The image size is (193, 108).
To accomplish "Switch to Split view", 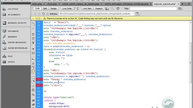I will [x=45, y=9].
